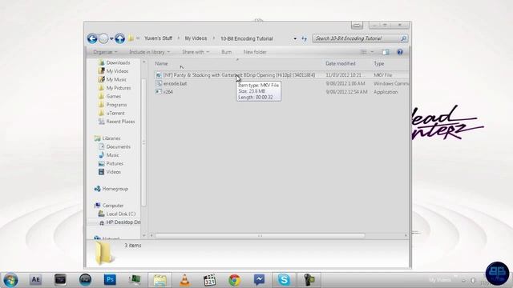Click the Burn toolbar button
The height and width of the screenshot is (288, 513).
coord(226,52)
